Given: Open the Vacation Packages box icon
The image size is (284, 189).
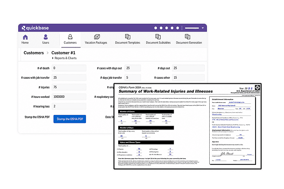Looking at the screenshot, I should (x=97, y=37).
